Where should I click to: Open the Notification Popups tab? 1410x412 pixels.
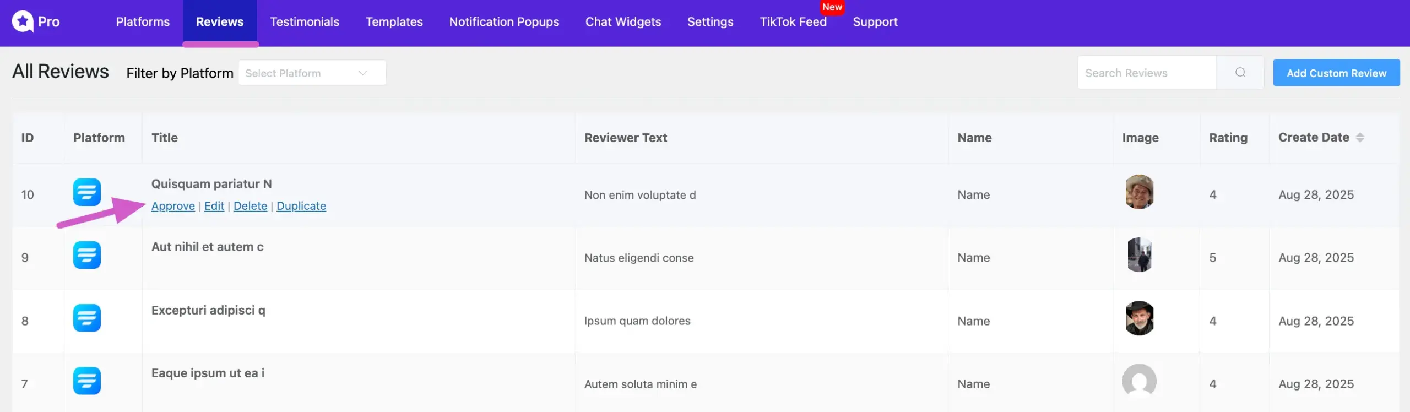tap(503, 22)
